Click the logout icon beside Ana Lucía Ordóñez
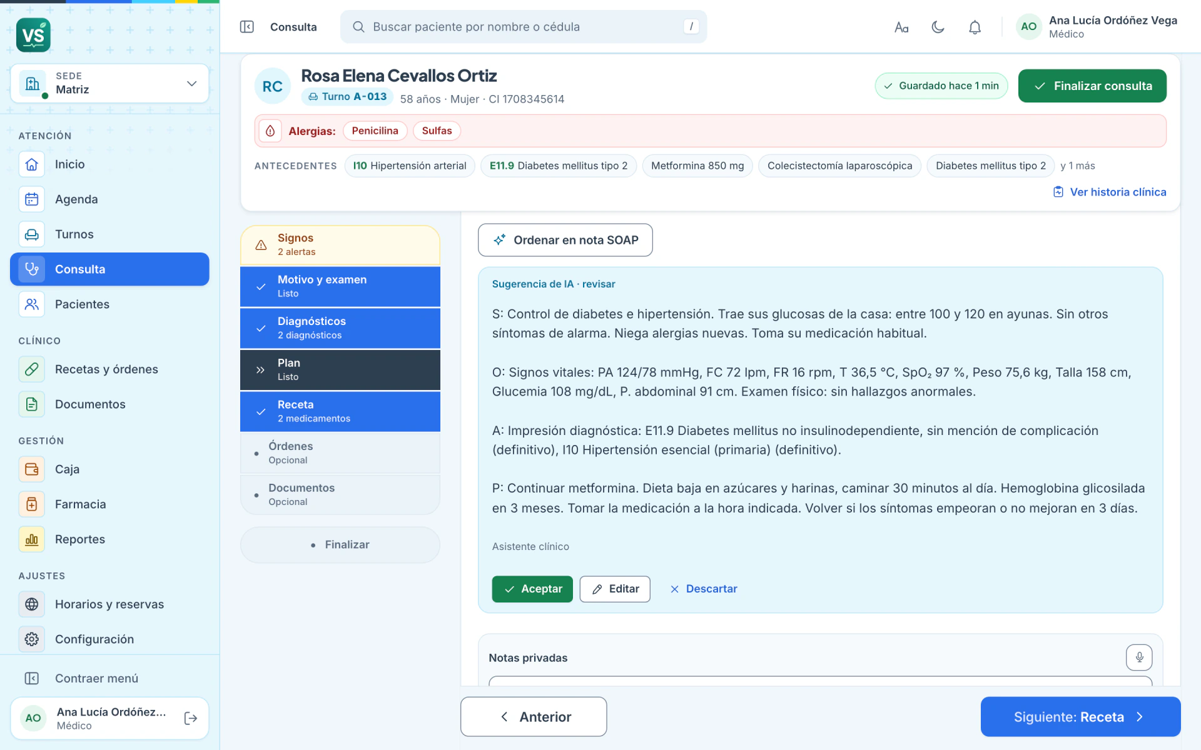 (191, 718)
